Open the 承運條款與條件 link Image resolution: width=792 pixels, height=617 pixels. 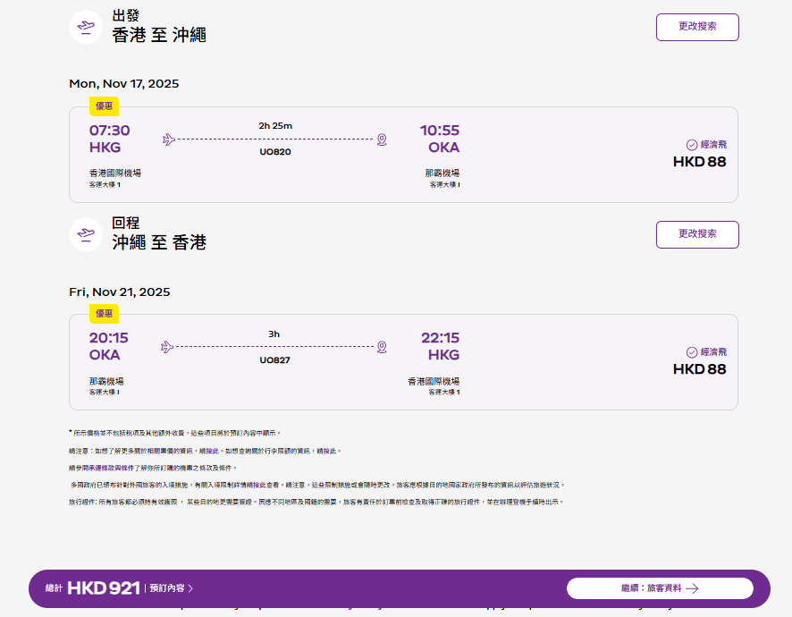[x=114, y=468]
